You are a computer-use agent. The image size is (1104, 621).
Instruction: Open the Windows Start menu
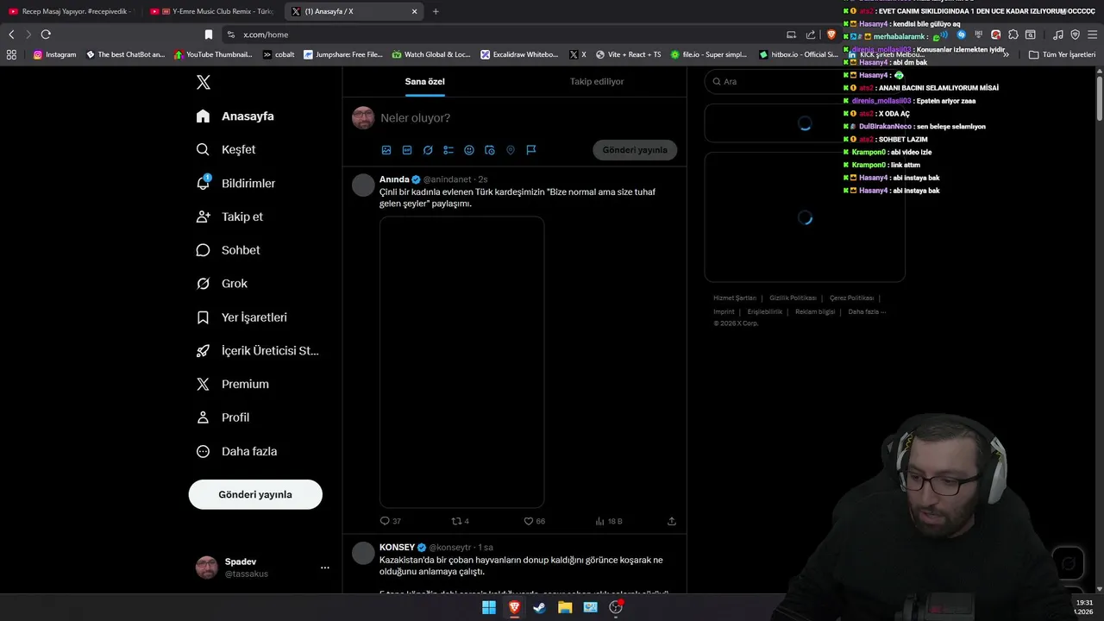point(489,607)
